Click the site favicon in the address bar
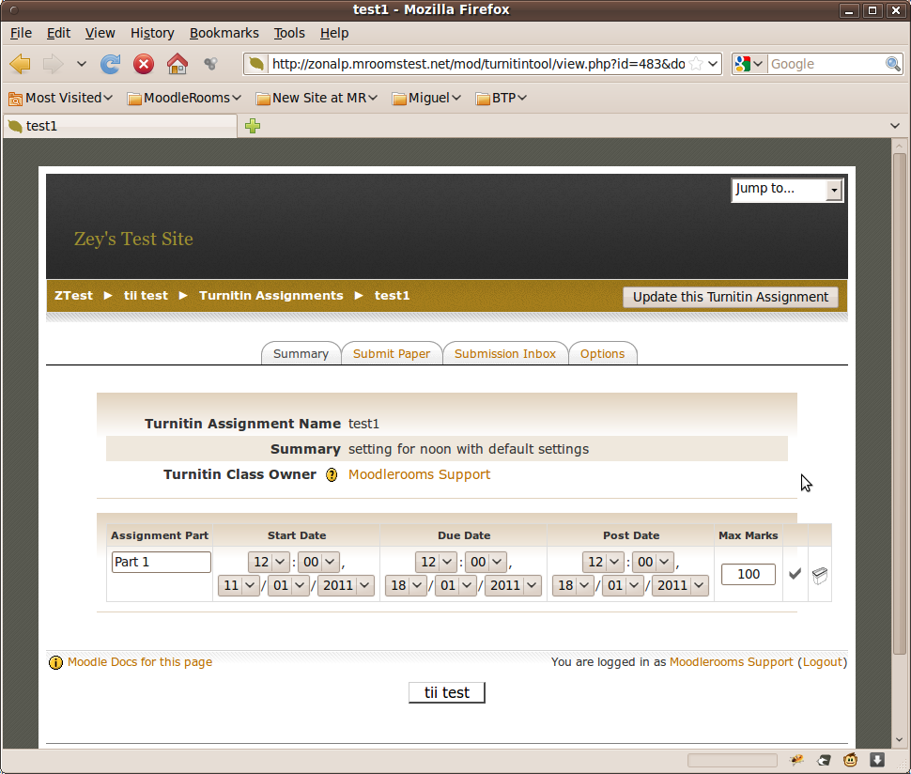 point(256,64)
